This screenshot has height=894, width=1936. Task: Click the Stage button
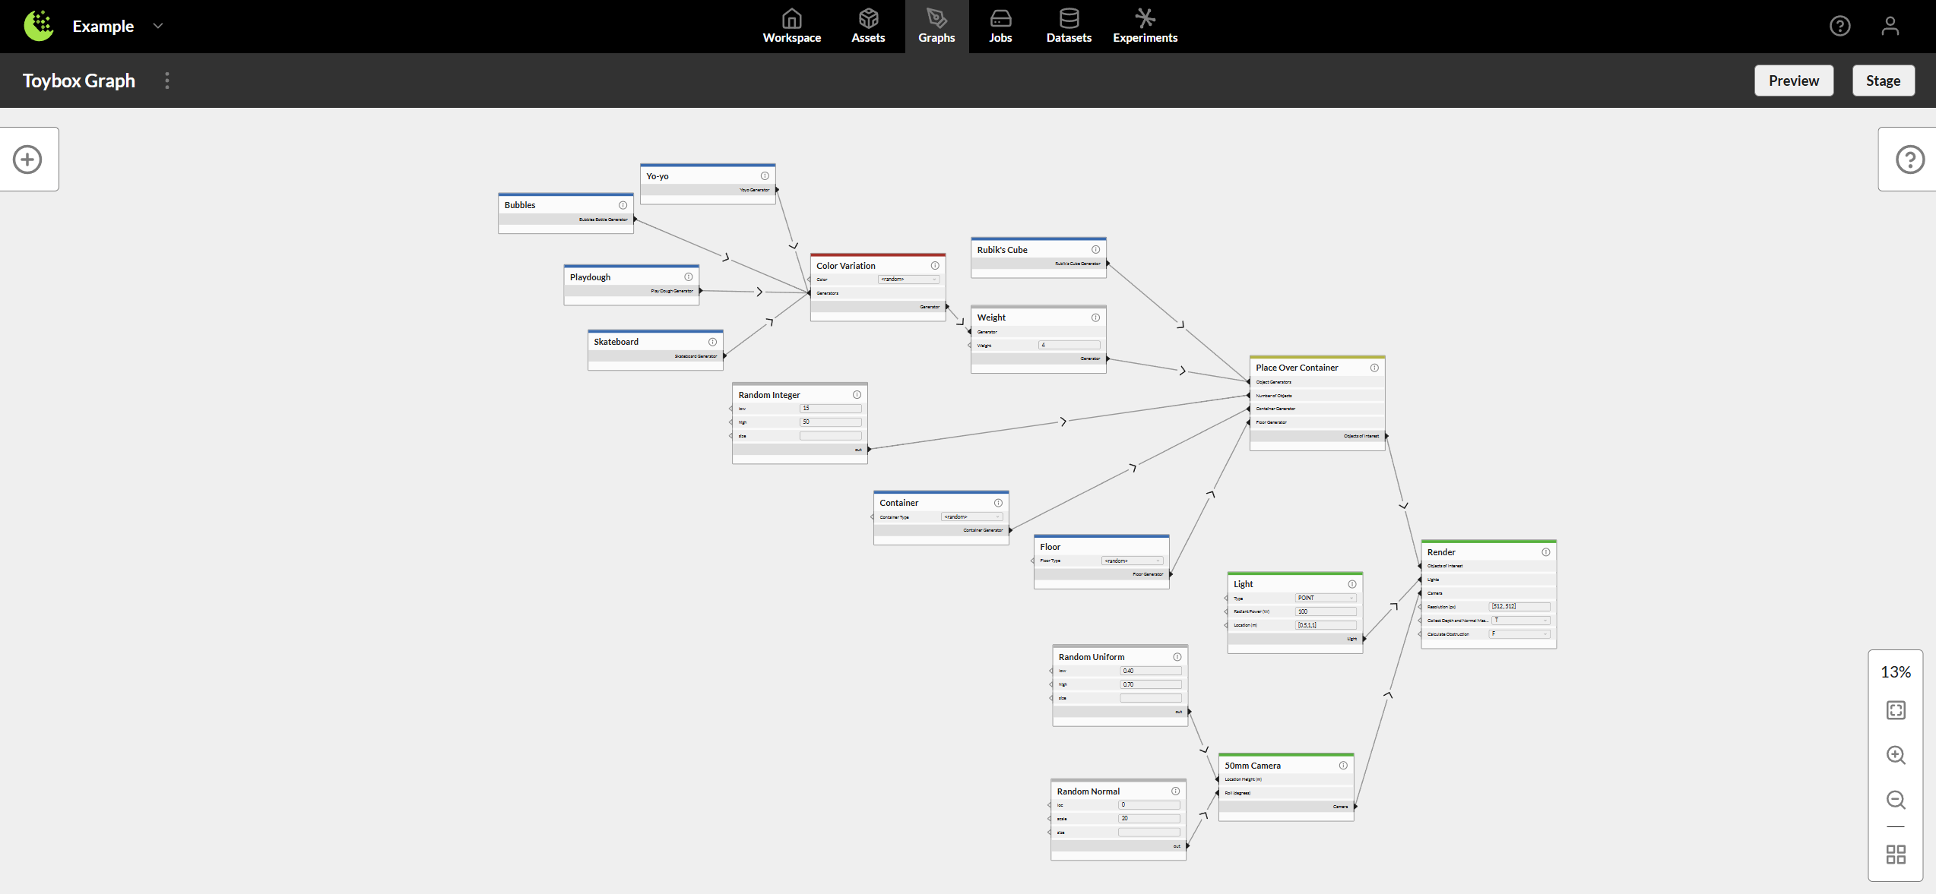1883,80
